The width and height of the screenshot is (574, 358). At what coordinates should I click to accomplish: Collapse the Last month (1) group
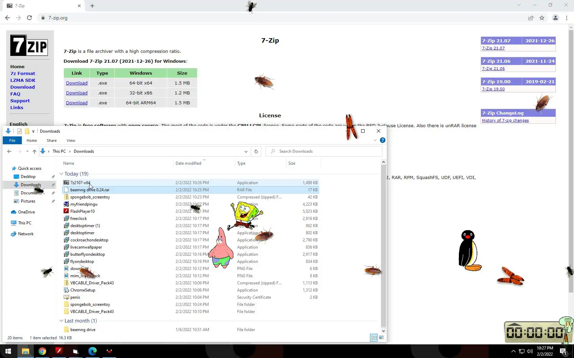point(61,321)
